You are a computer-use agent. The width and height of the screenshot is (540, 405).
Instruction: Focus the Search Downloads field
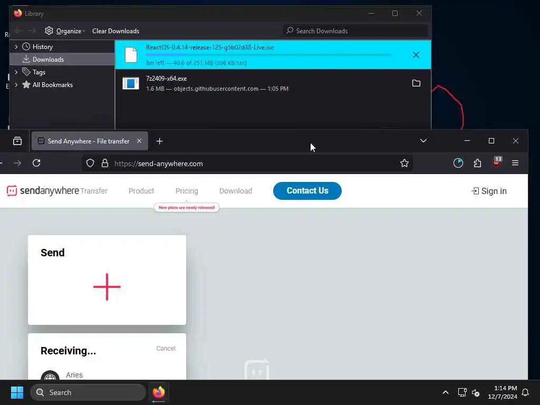[356, 31]
